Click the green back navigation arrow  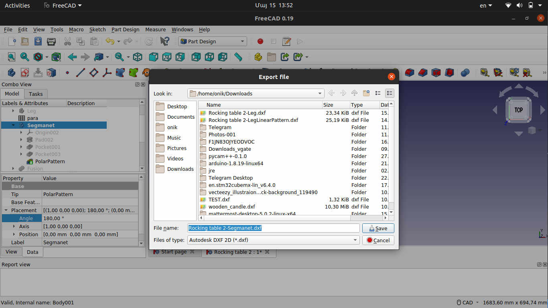click(x=72, y=57)
